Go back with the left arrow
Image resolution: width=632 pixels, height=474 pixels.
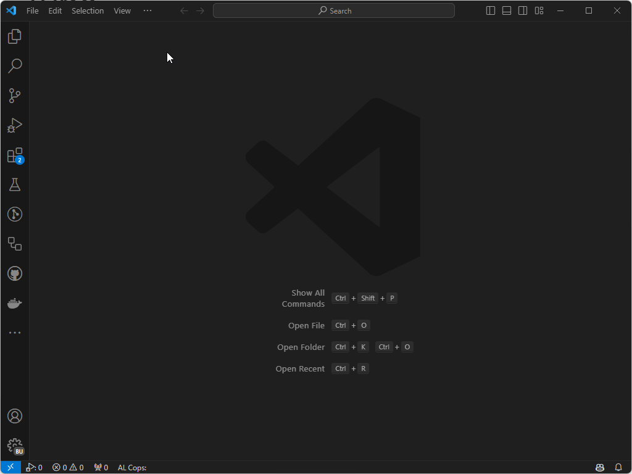(x=184, y=11)
